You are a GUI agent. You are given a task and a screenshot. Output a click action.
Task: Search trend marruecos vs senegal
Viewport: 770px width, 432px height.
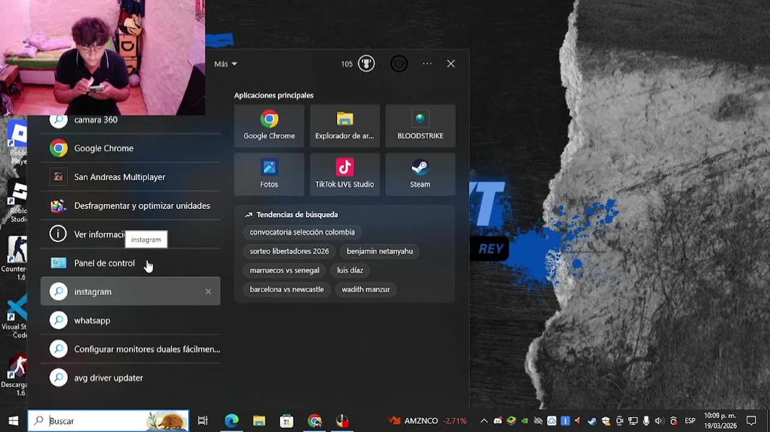coord(284,271)
